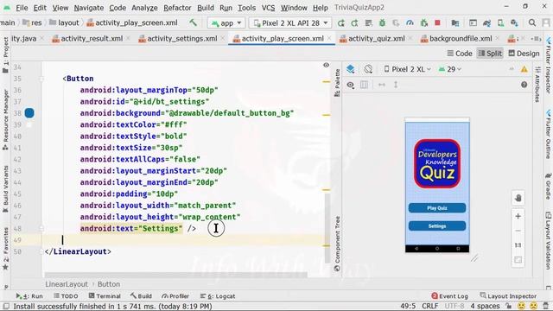
Task: Open the Run tool window
Action: pyautogui.click(x=29, y=296)
